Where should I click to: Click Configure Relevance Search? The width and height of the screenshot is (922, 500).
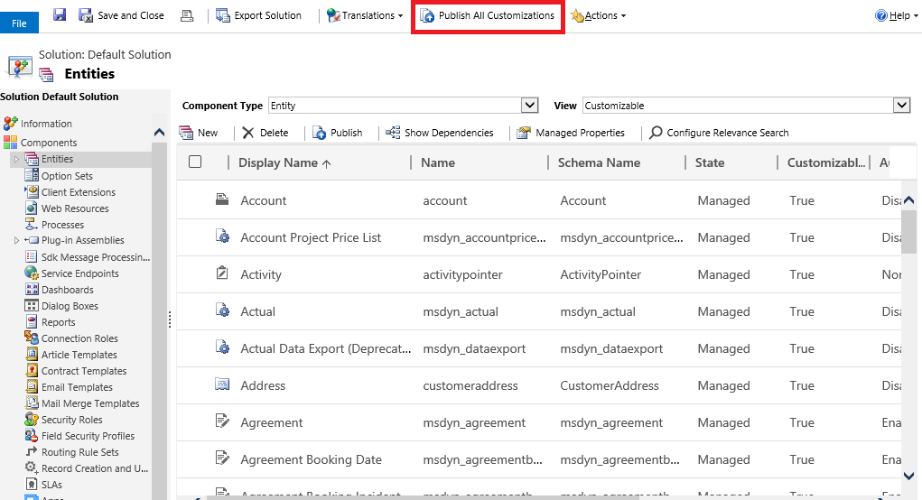[x=719, y=133]
